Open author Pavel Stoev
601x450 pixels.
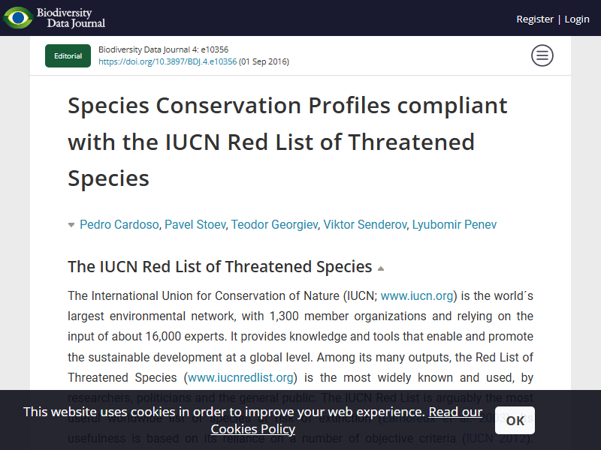[195, 224]
